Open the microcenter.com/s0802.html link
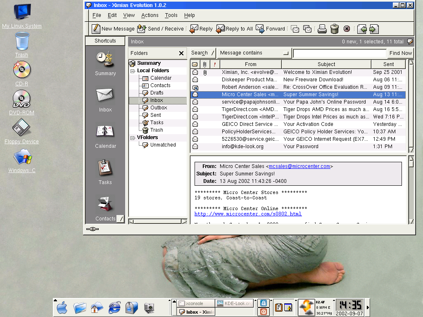423x317 pixels. (x=248, y=214)
